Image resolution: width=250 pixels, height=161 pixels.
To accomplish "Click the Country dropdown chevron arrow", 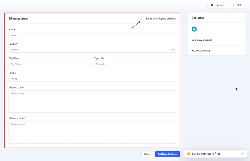I will (x=173, y=50).
